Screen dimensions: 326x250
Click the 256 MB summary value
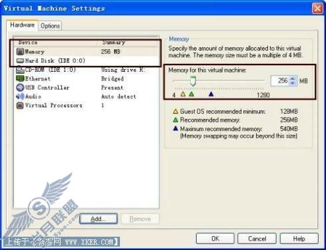[111, 52]
